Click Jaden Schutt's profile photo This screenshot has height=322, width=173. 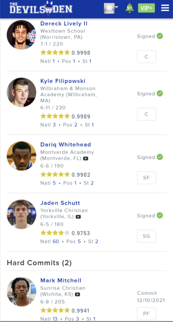point(22,214)
